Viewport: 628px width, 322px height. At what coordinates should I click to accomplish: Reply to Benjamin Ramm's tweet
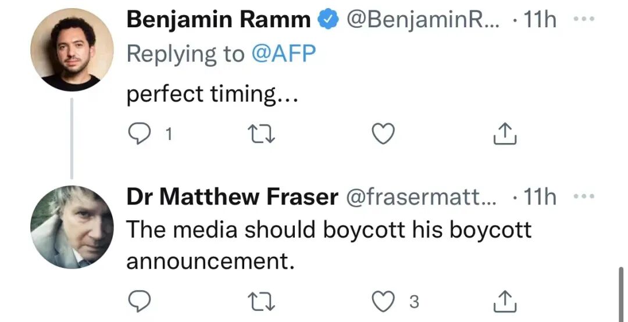(x=140, y=134)
